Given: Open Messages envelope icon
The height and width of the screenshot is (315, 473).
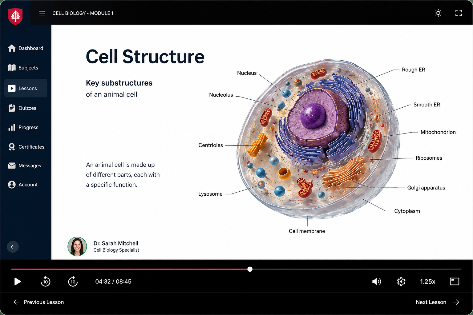Looking at the screenshot, I should point(12,165).
